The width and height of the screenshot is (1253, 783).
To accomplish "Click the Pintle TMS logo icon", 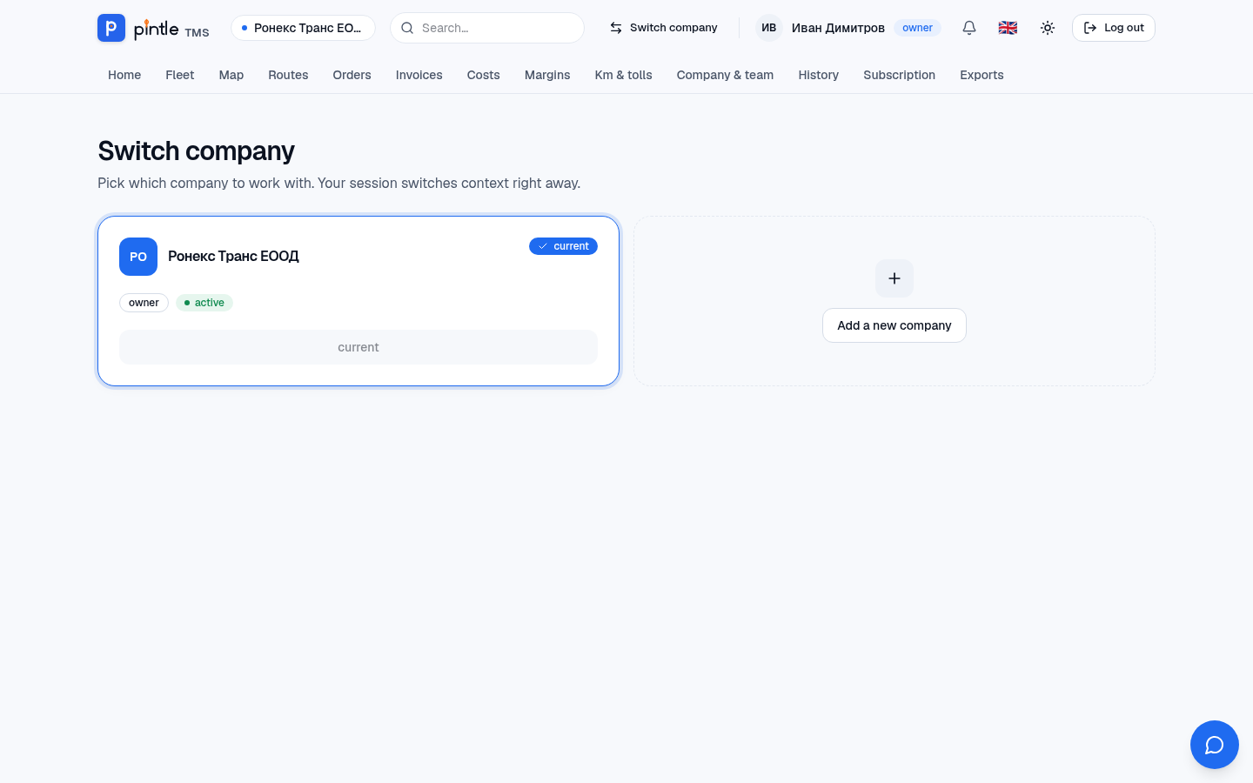I will pos(111,28).
